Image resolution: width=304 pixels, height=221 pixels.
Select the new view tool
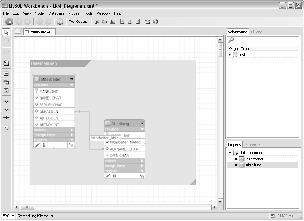click(x=6, y=82)
